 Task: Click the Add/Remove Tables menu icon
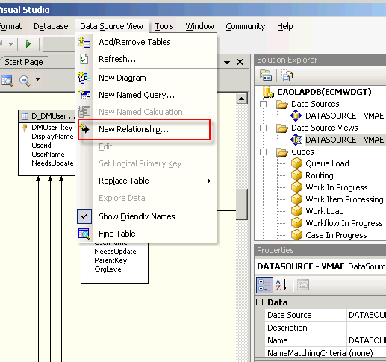[x=84, y=42]
